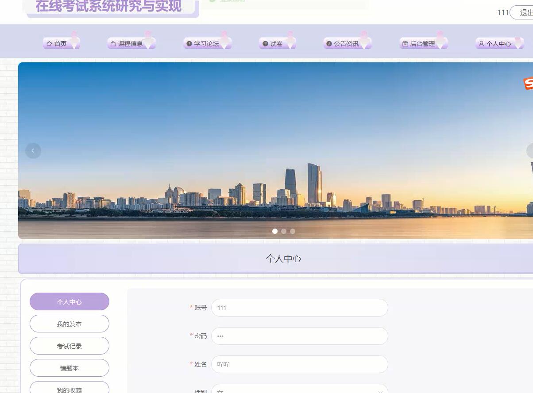Click the info icon on 公告资讯
The image size is (533, 393).
coord(328,43)
